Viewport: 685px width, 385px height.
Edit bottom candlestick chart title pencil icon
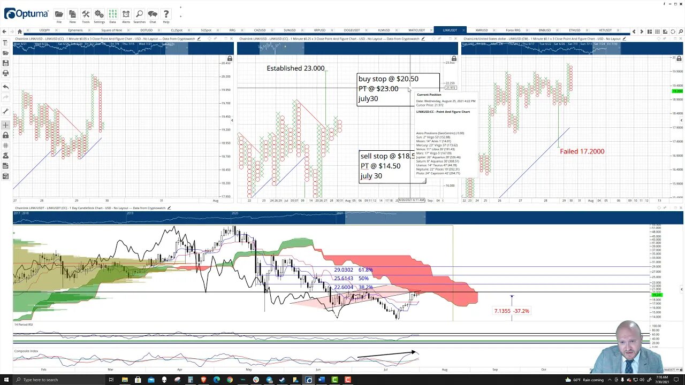point(169,208)
